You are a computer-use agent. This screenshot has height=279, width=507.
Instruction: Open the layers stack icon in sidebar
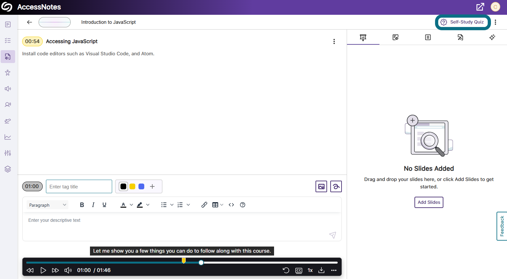8,169
